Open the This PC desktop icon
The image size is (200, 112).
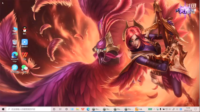15,31
